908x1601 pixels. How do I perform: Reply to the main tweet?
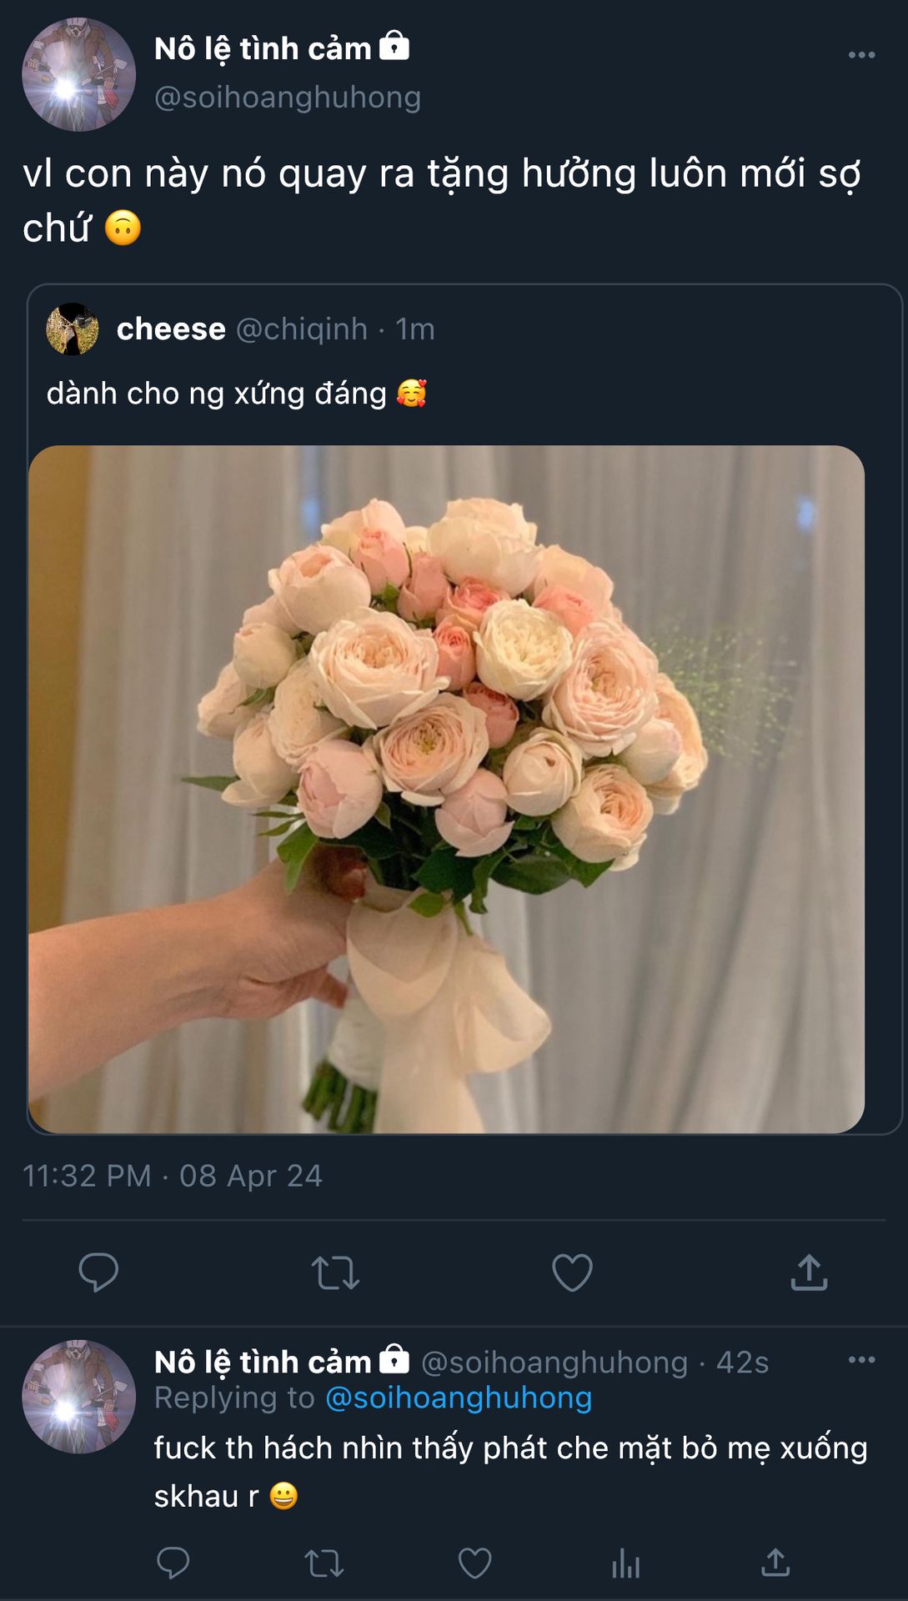click(x=98, y=1272)
